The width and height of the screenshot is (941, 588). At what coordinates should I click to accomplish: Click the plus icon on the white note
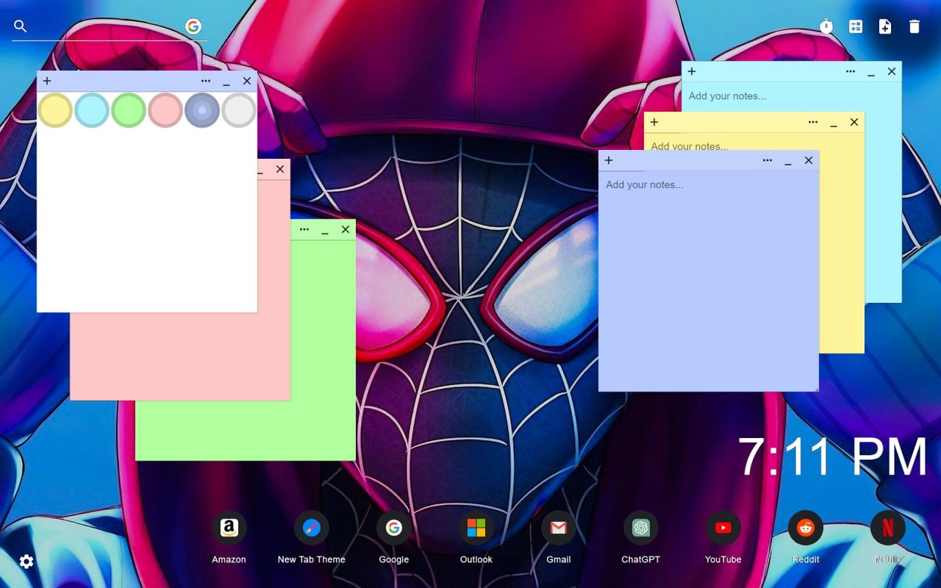click(47, 81)
